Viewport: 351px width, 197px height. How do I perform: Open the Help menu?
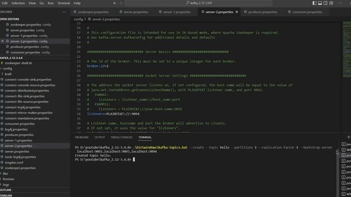click(x=77, y=3)
